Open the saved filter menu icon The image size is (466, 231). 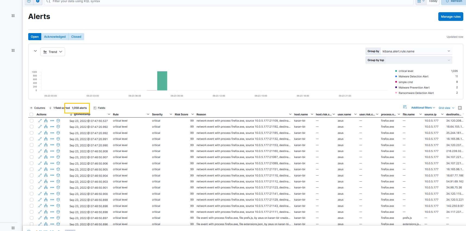(29, 1)
